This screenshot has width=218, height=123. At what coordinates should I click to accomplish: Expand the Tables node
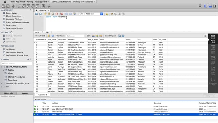pos(3,70)
